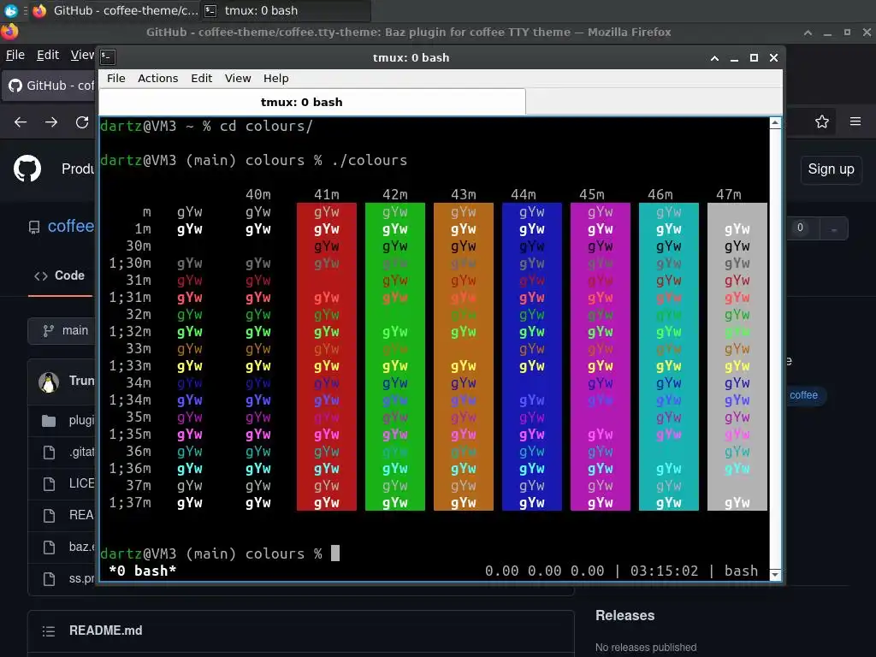Screen dimensions: 876x657
Task: Open dropdown arrow next to star counter
Action: coord(834,229)
